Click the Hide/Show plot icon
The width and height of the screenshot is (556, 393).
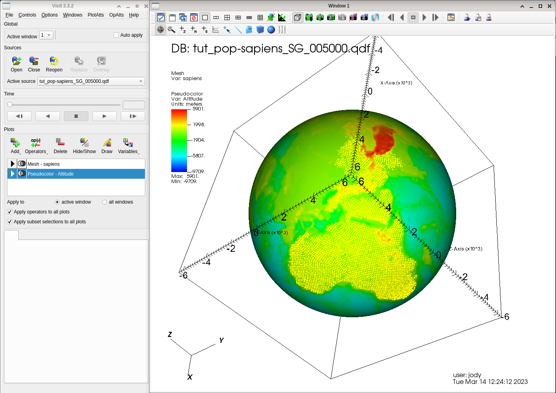click(84, 142)
